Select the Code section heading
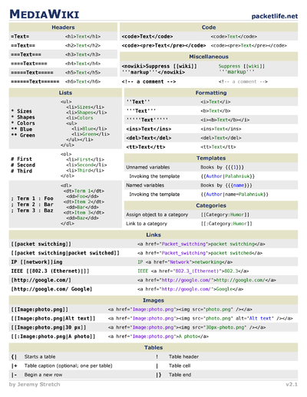Image resolution: width=307 pixels, height=397 pixels. (x=209, y=28)
